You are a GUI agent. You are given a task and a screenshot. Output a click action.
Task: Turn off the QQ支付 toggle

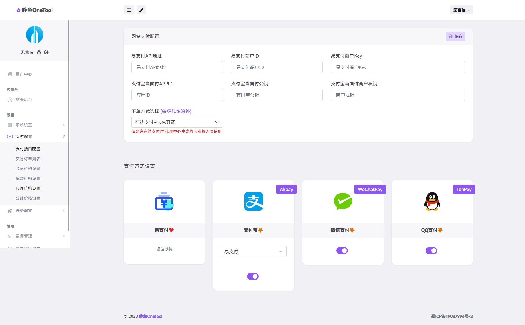click(x=431, y=251)
